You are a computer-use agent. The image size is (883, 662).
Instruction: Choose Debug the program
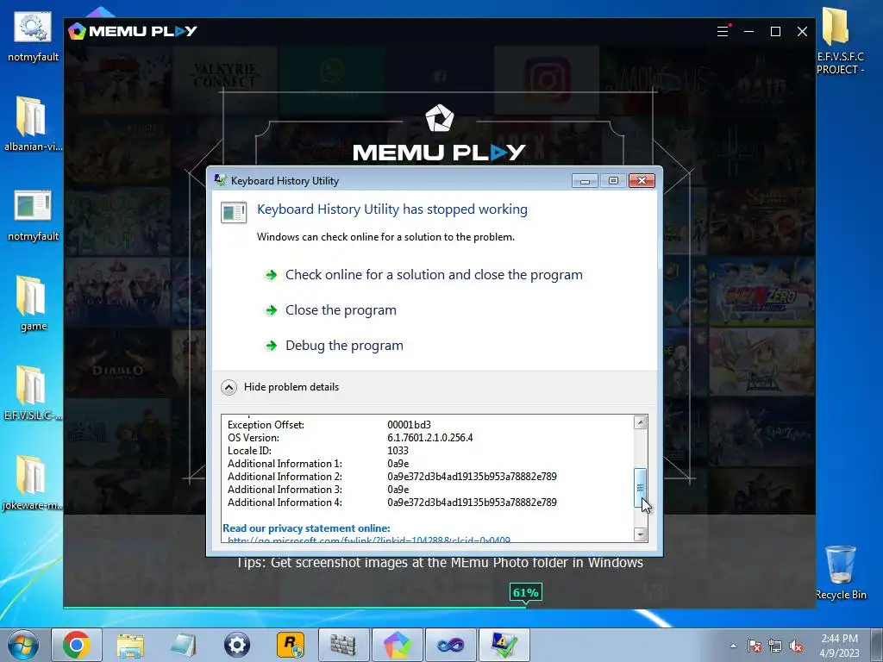(344, 346)
